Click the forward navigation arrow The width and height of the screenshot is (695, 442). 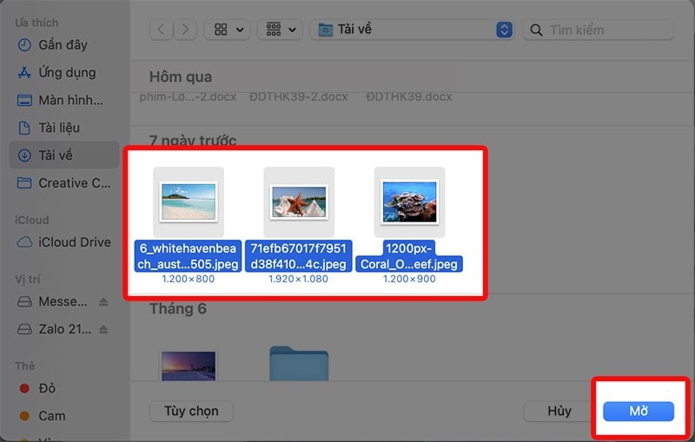coord(184,30)
